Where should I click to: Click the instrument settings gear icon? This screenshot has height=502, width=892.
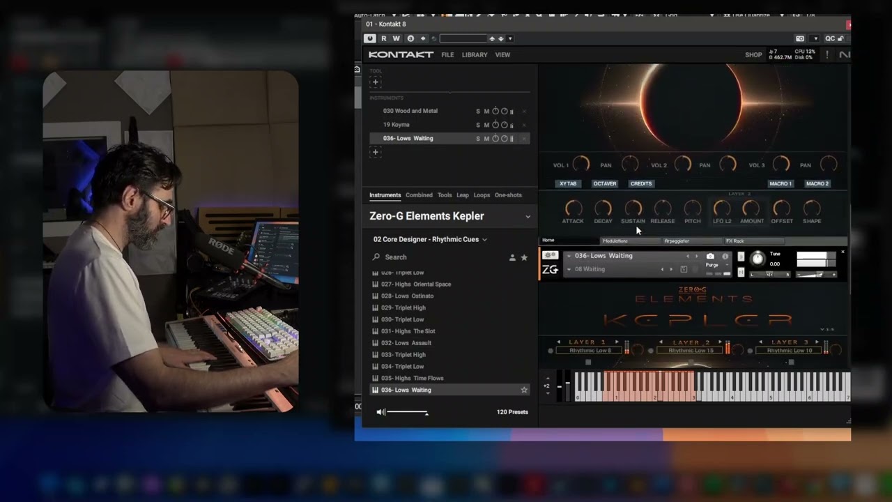(550, 256)
